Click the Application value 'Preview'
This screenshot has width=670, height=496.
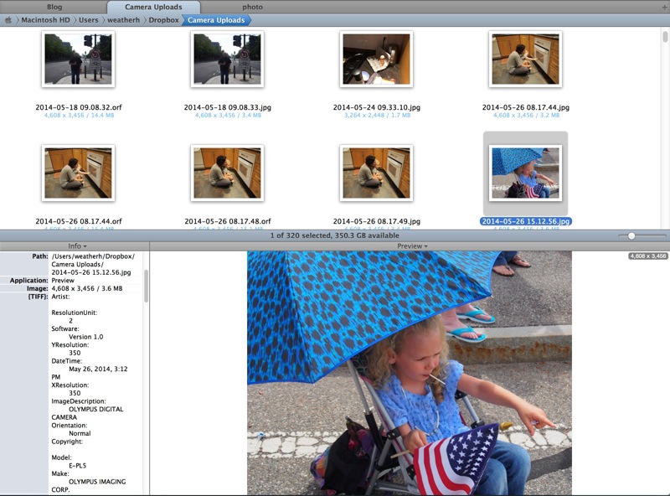click(63, 281)
